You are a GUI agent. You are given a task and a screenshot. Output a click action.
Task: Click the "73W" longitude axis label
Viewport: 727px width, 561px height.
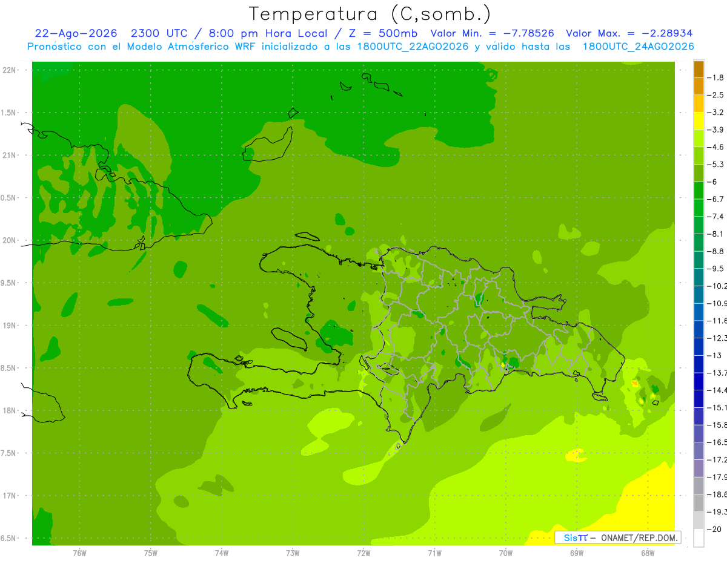[293, 553]
